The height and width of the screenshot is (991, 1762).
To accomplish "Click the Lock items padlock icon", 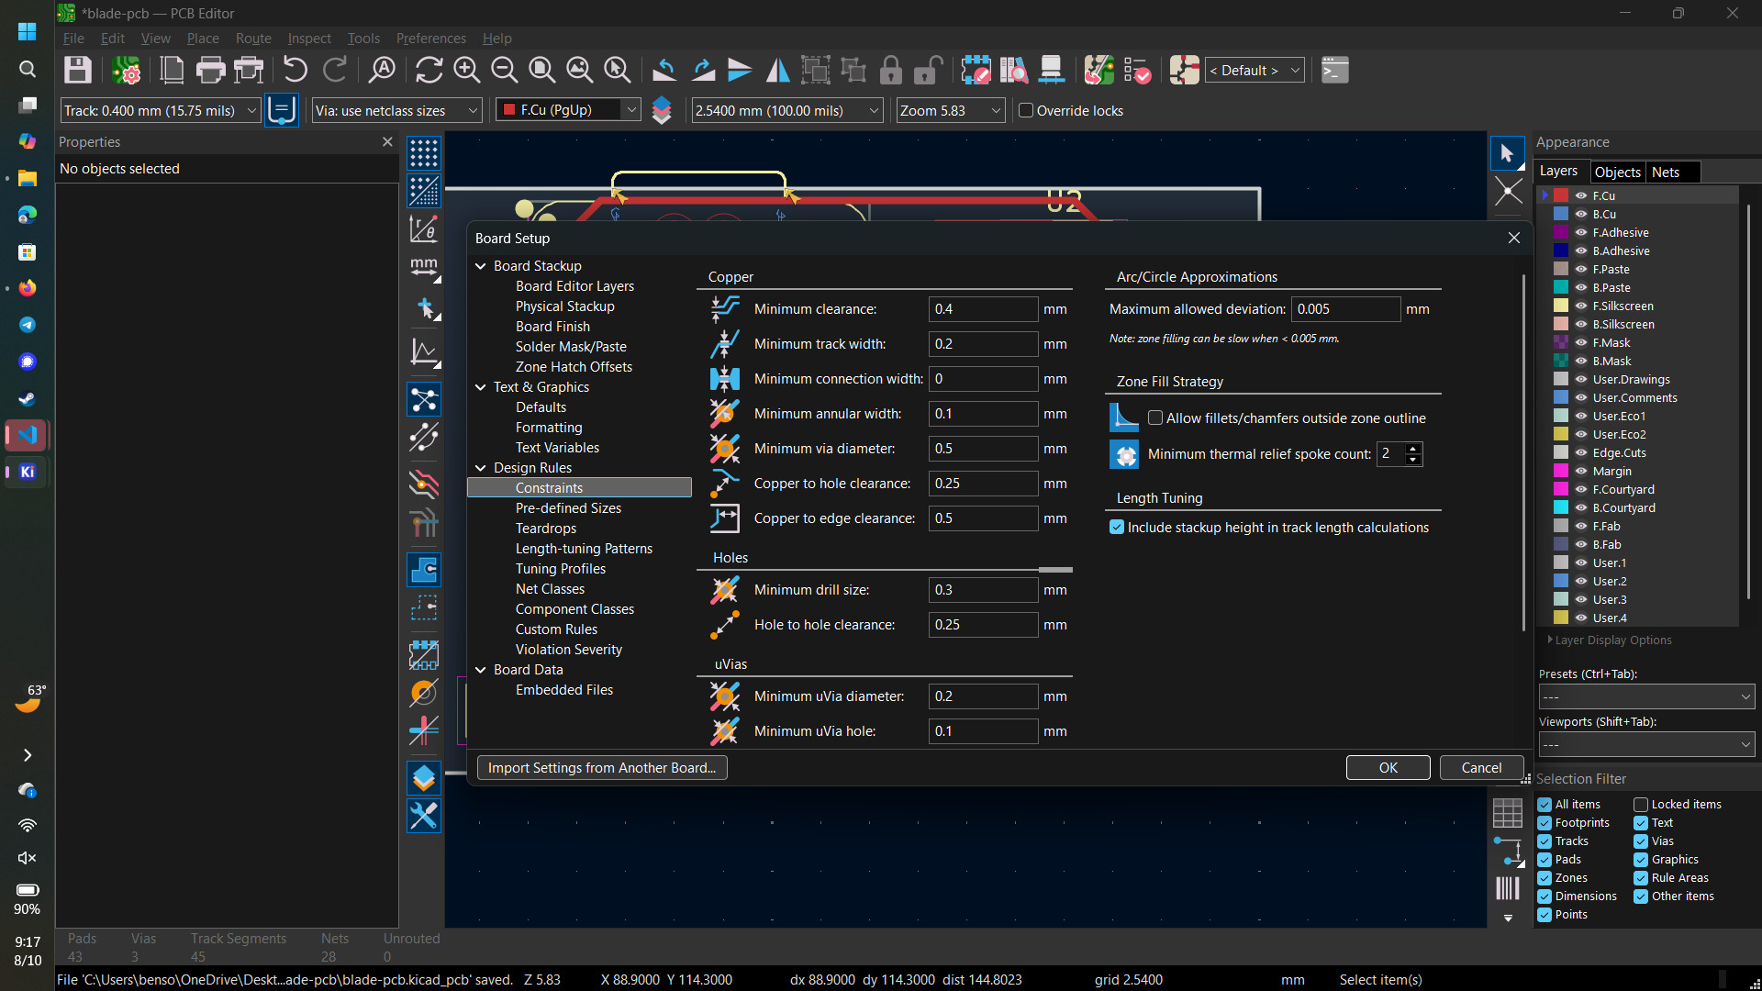I will (890, 71).
